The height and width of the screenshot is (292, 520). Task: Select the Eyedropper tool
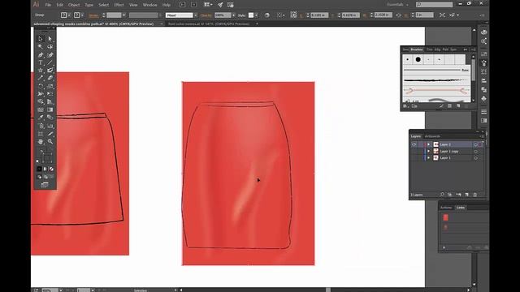click(41, 118)
